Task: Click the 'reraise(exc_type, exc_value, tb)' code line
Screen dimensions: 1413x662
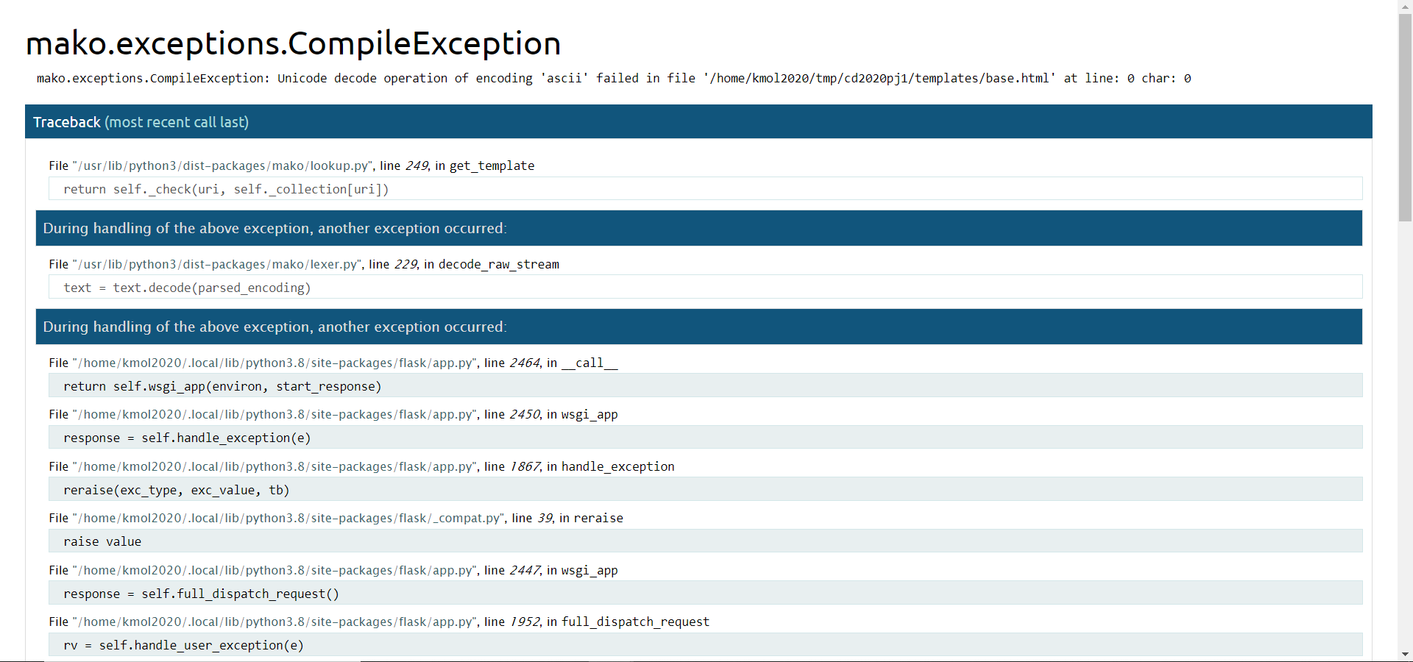Action: 705,489
